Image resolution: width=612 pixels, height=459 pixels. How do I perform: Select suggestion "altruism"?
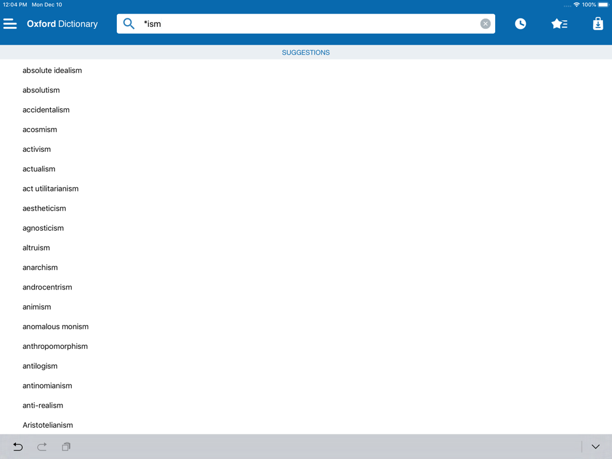coord(306,248)
